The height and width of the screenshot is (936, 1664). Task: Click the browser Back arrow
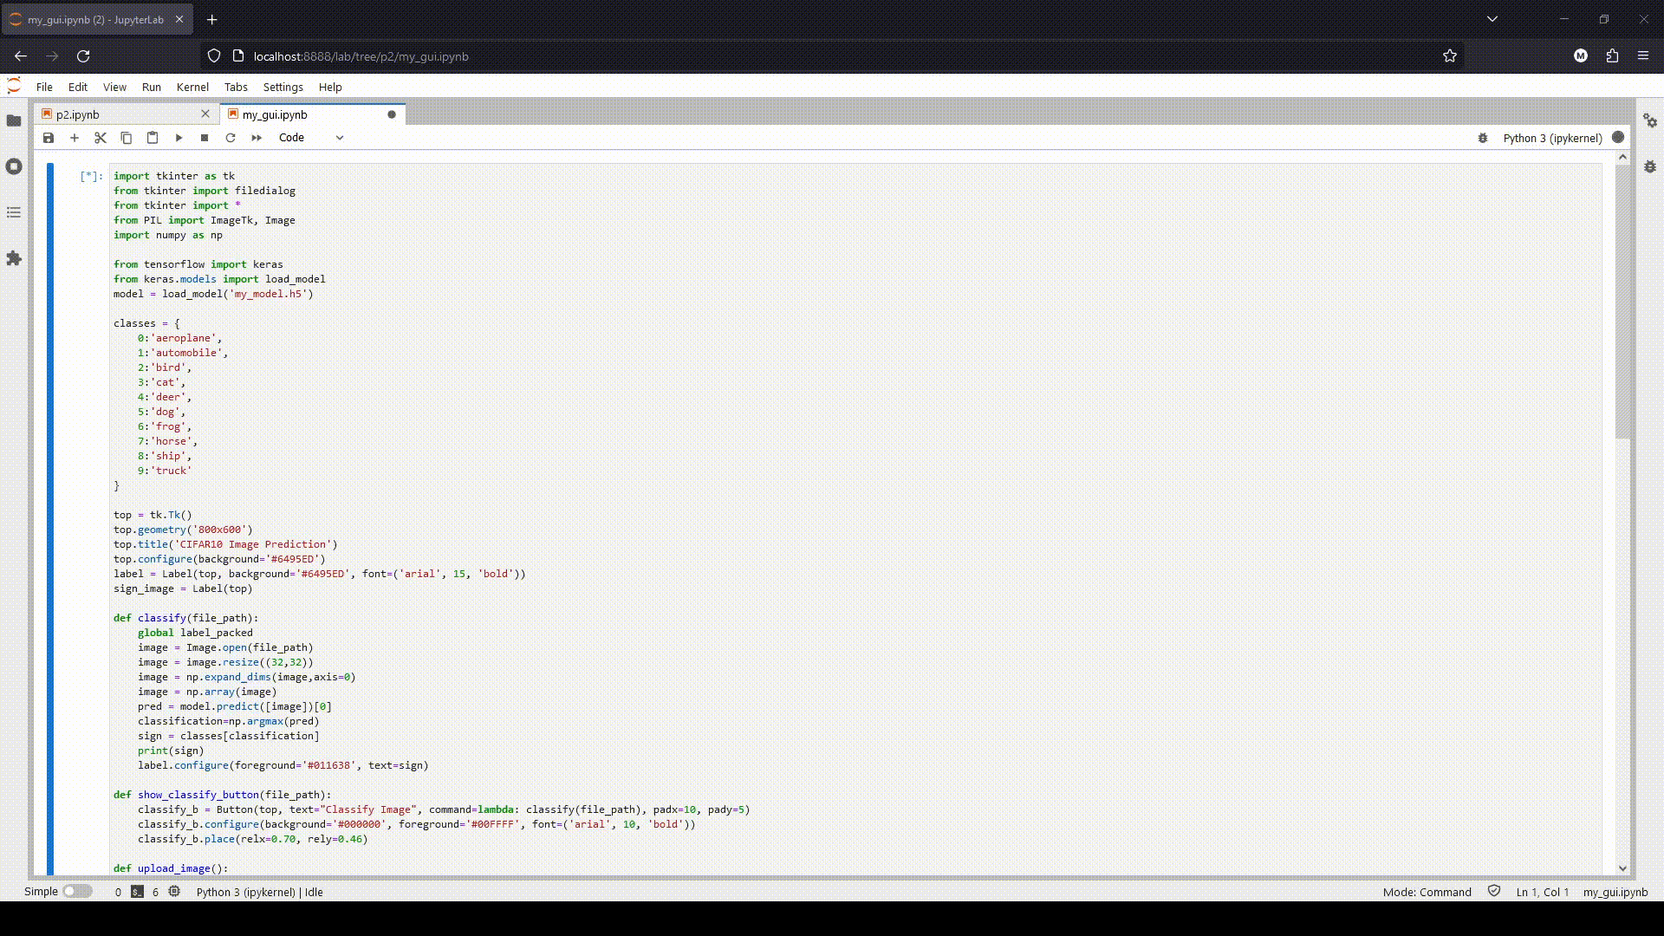coord(21,56)
